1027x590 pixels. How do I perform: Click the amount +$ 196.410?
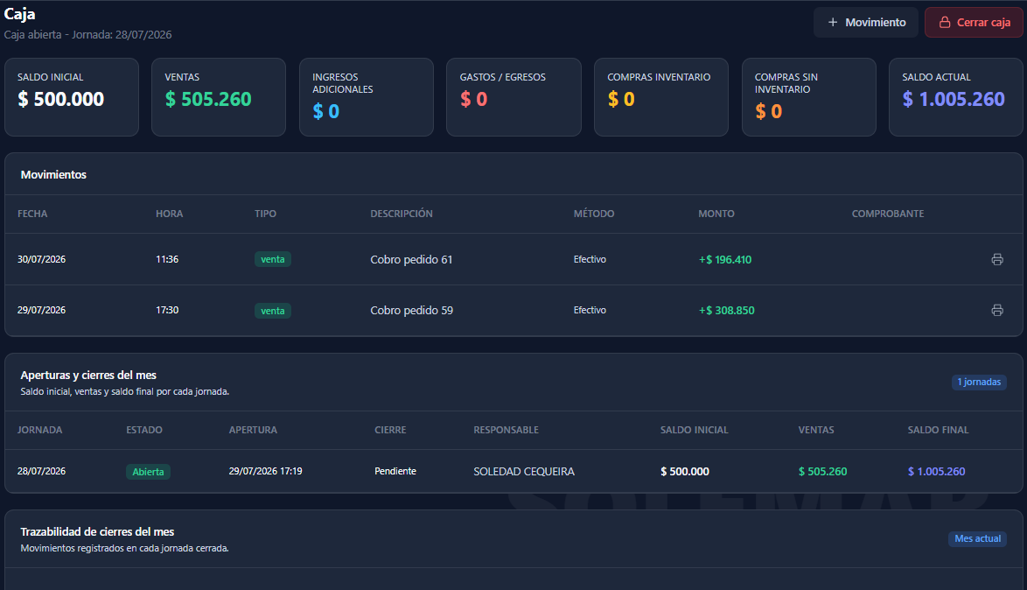(x=725, y=260)
